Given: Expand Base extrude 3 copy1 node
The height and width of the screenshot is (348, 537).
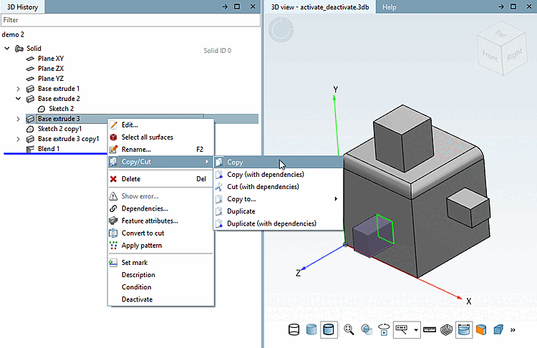Looking at the screenshot, I should click(18, 139).
